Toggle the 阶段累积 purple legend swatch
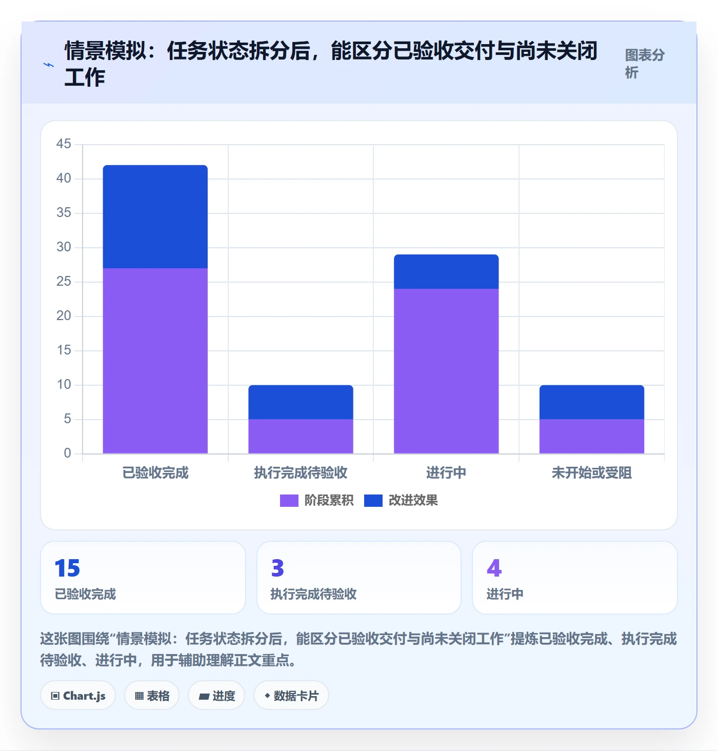718x751 pixels. click(x=289, y=501)
